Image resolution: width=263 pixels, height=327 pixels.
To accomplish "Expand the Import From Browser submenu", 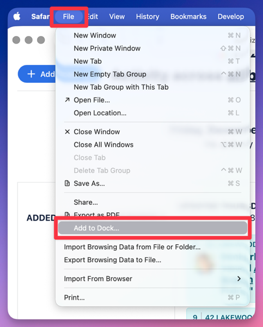I will point(152,279).
